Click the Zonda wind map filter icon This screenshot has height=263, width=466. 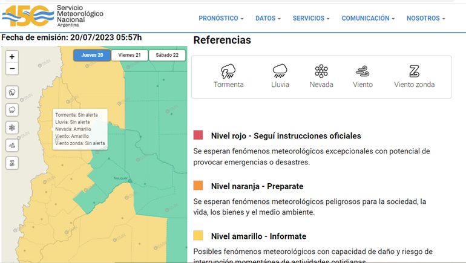12,163
